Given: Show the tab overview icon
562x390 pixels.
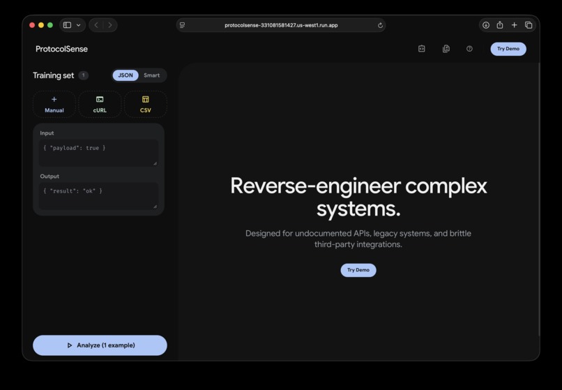Looking at the screenshot, I should tap(529, 25).
